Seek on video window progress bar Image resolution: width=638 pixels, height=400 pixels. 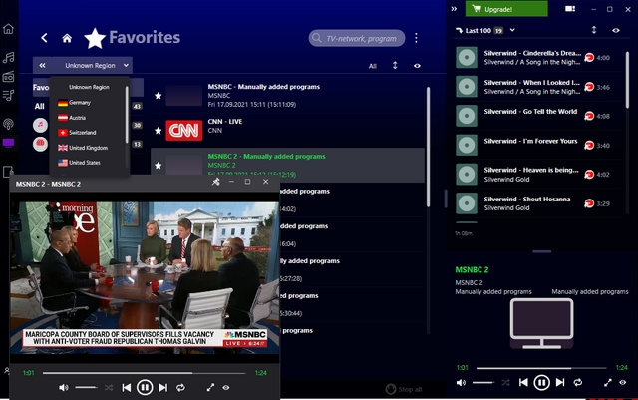pyautogui.click(x=144, y=373)
